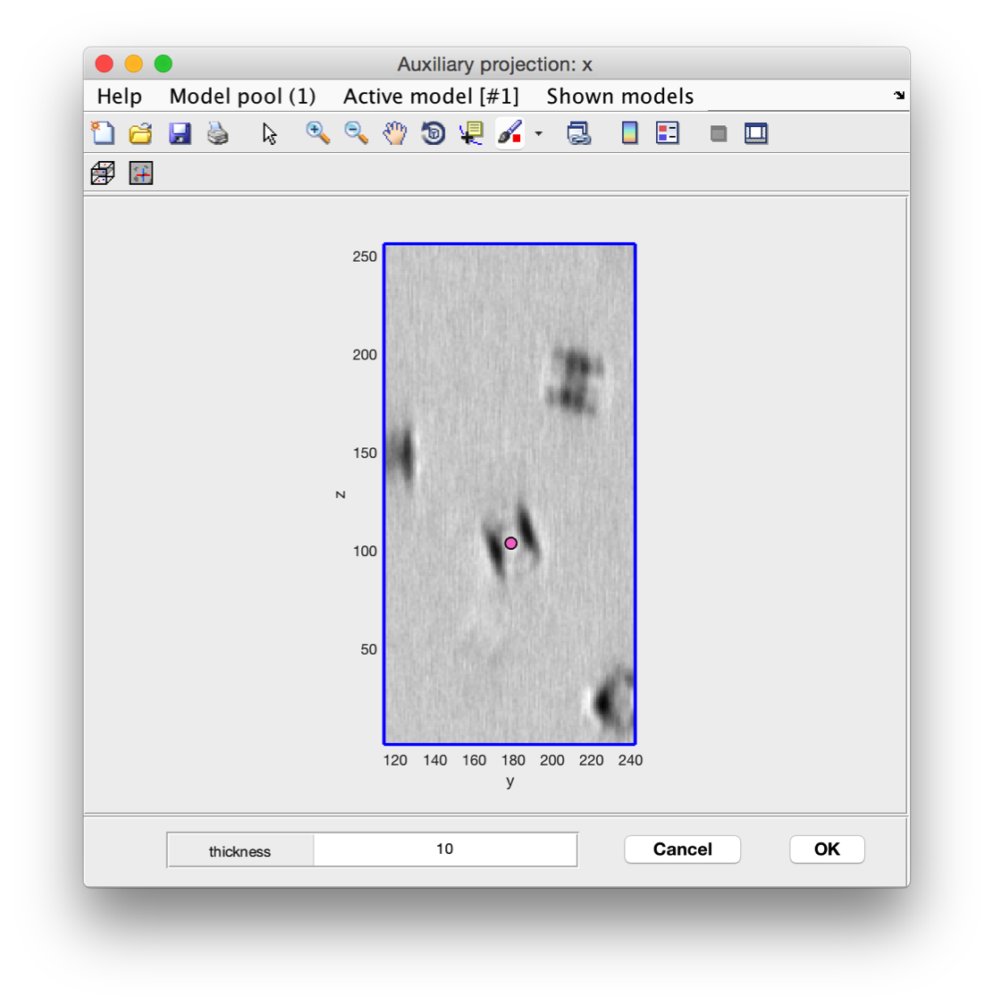
Task: Open the Active model [#1] menu
Action: click(431, 97)
